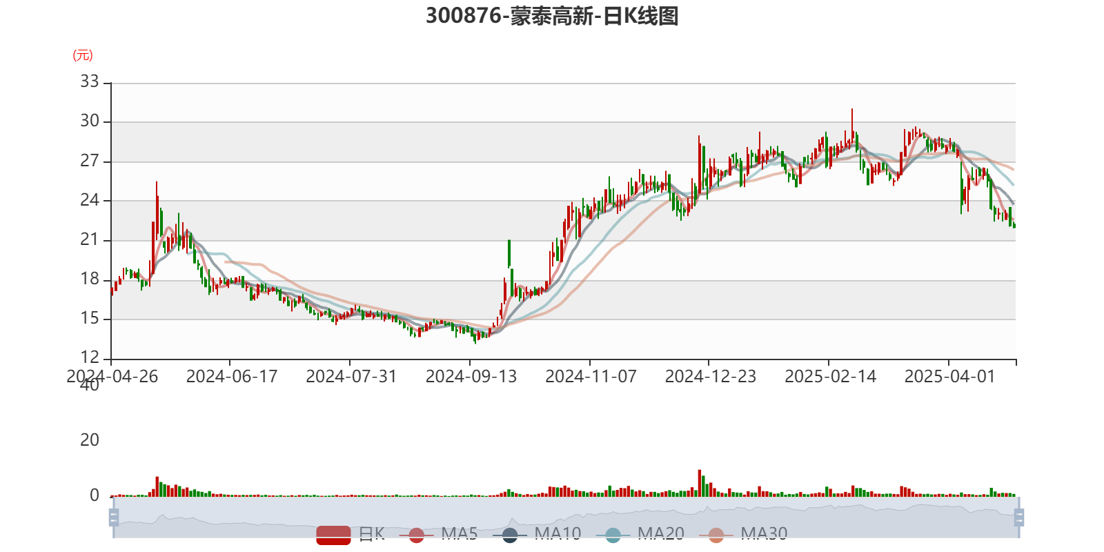Toggle the 日K series via its text label

click(x=371, y=533)
